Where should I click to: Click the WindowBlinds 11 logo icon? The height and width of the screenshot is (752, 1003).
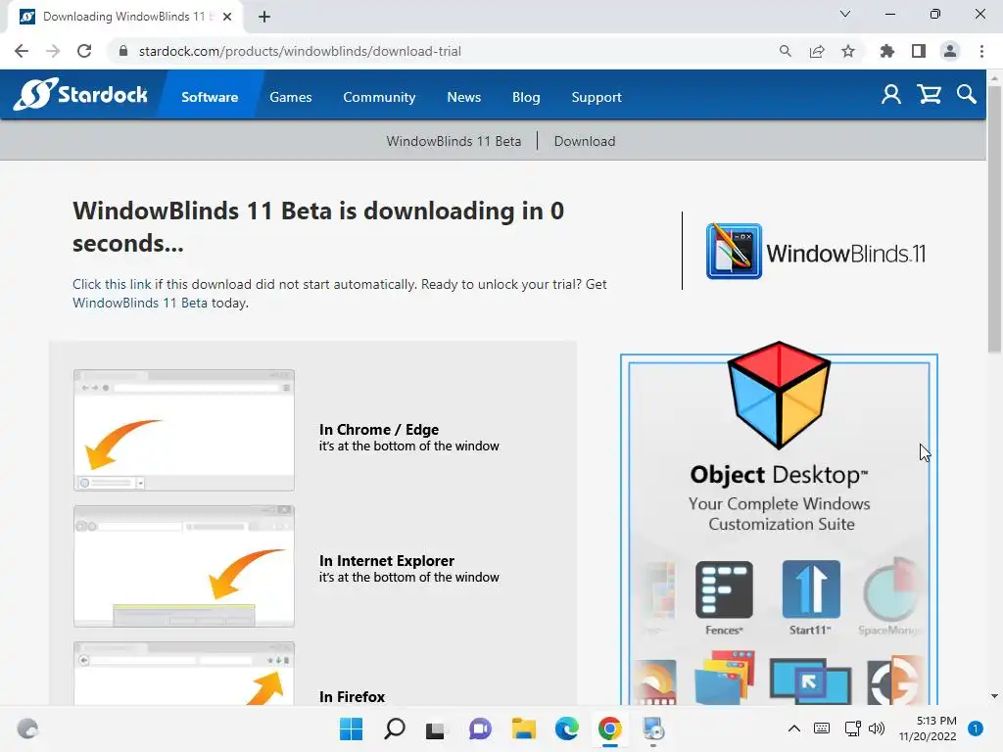pos(734,252)
